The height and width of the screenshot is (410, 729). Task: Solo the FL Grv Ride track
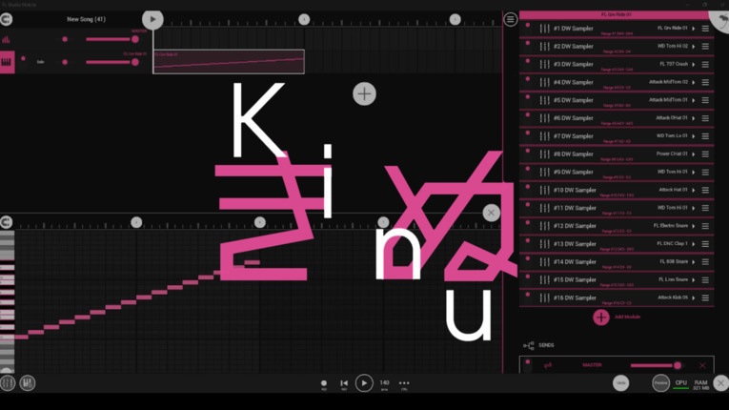point(40,62)
